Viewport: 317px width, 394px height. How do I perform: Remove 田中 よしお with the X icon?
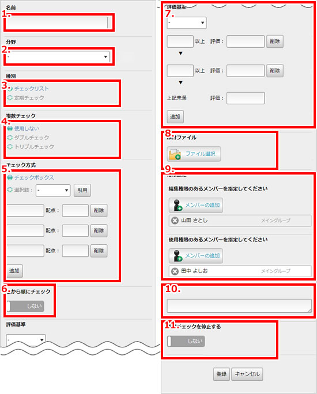[175, 271]
